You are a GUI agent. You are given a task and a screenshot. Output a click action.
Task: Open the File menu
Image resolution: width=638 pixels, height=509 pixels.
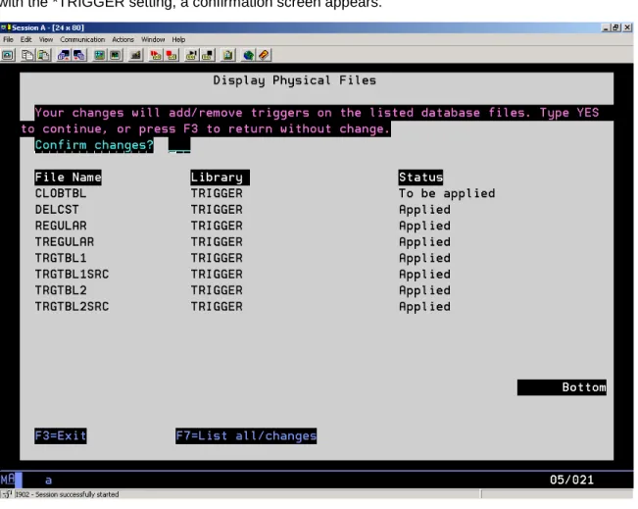click(8, 39)
